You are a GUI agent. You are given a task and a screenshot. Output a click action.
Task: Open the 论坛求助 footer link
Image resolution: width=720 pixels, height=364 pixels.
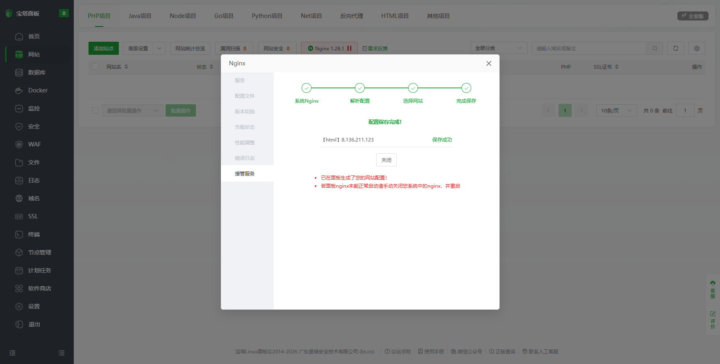tap(398, 351)
